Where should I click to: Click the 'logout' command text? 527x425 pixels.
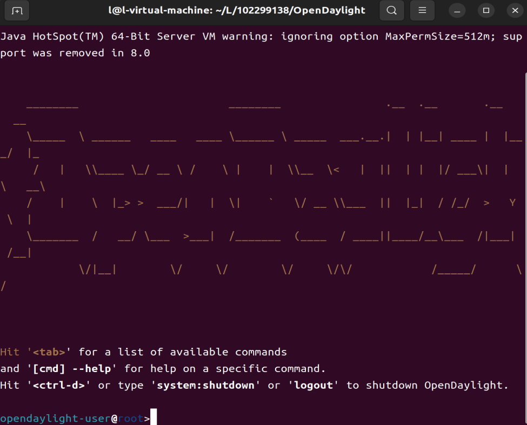click(313, 385)
